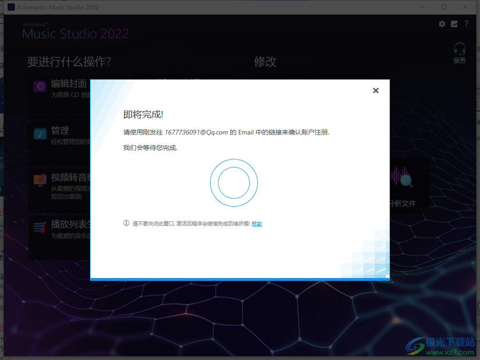Switch to the 修改 section

[265, 61]
